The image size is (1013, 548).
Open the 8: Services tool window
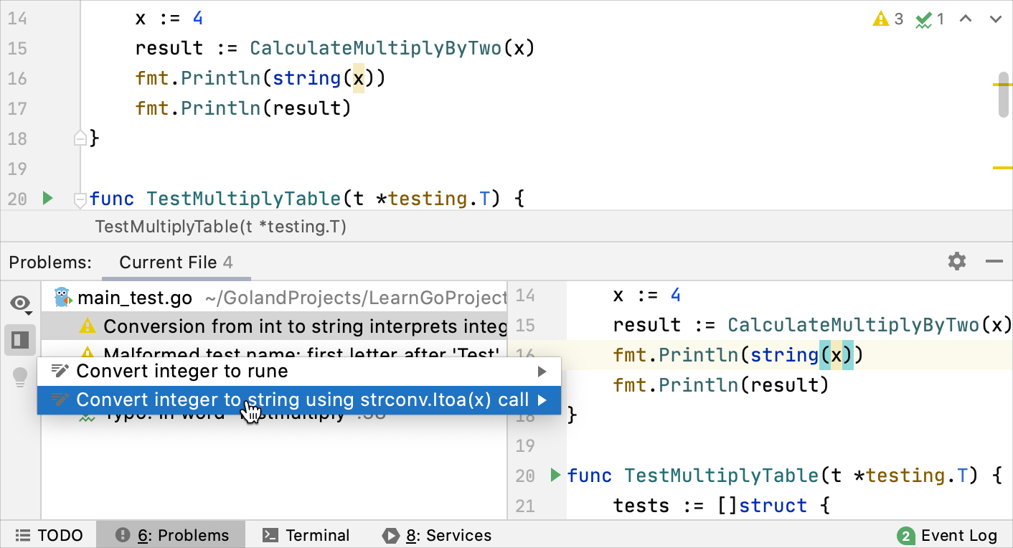(x=437, y=535)
